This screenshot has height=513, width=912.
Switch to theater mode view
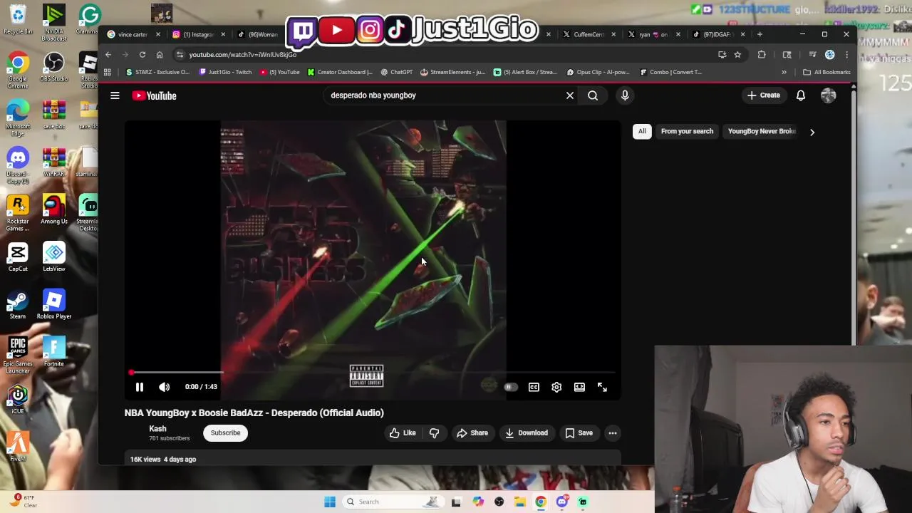579,387
